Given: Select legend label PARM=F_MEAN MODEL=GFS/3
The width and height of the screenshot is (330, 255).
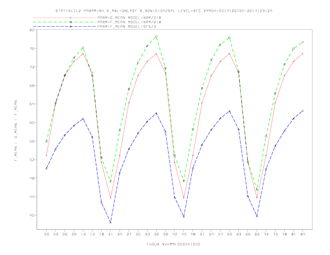Looking at the screenshot, I should tap(127, 27).
